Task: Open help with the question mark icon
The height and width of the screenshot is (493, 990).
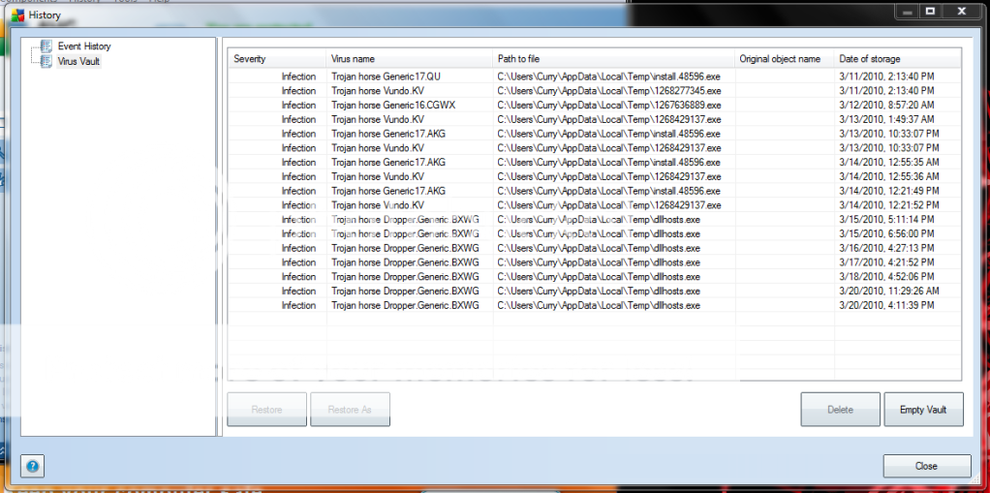Action: click(x=32, y=466)
